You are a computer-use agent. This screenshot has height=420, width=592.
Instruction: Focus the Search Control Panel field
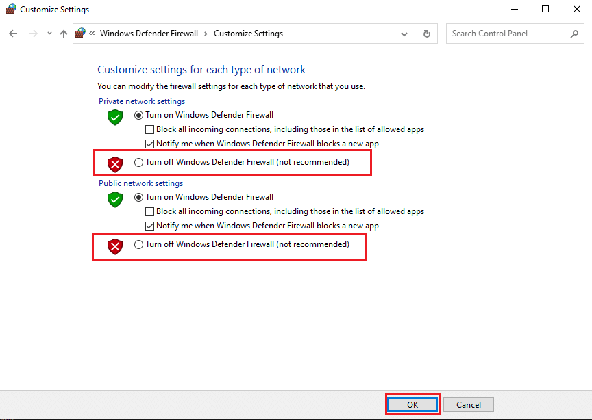[507, 34]
